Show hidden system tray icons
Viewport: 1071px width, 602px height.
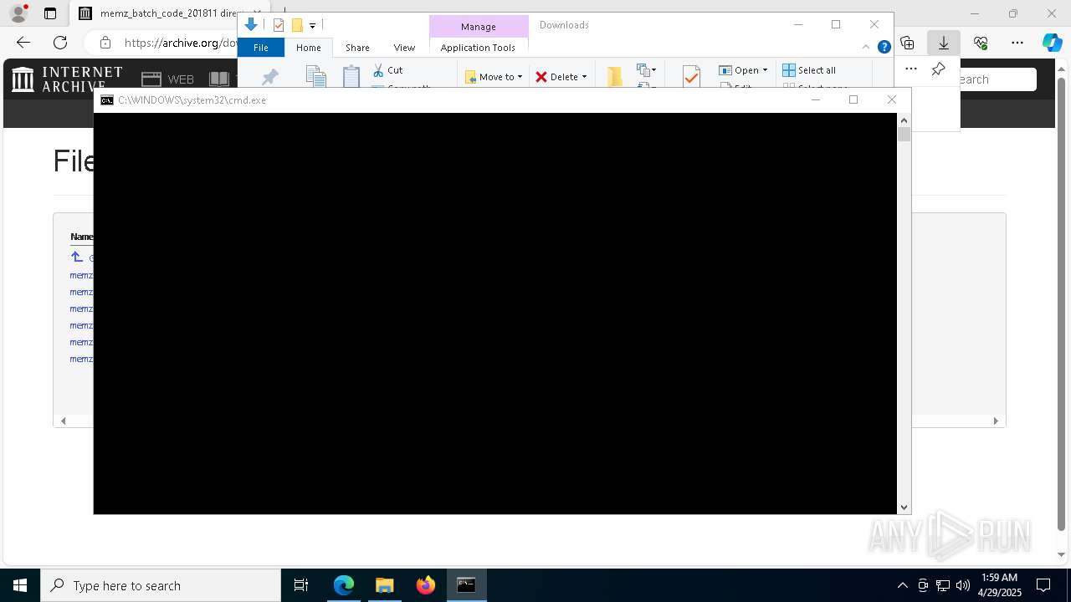tap(902, 585)
